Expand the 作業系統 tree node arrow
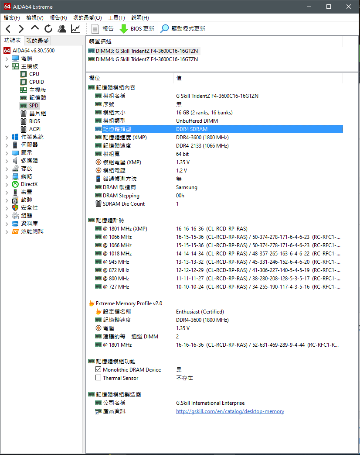The width and height of the screenshot is (360, 455). [7, 137]
